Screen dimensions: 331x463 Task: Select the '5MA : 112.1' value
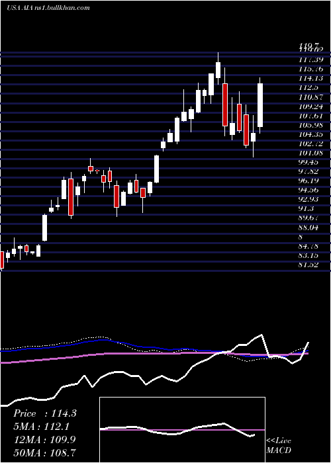coord(42,427)
